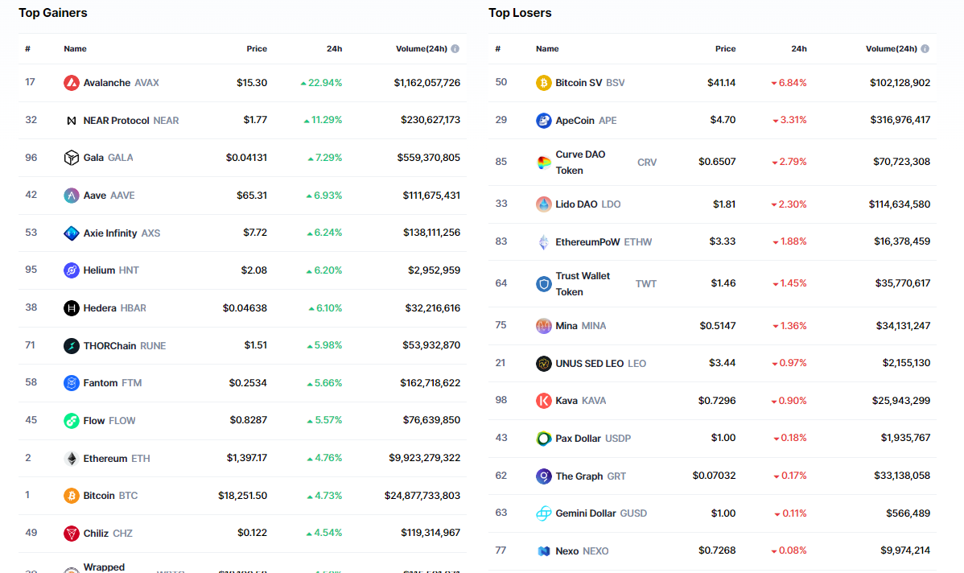Click the Fantom logo icon
The width and height of the screenshot is (964, 573).
(x=72, y=383)
